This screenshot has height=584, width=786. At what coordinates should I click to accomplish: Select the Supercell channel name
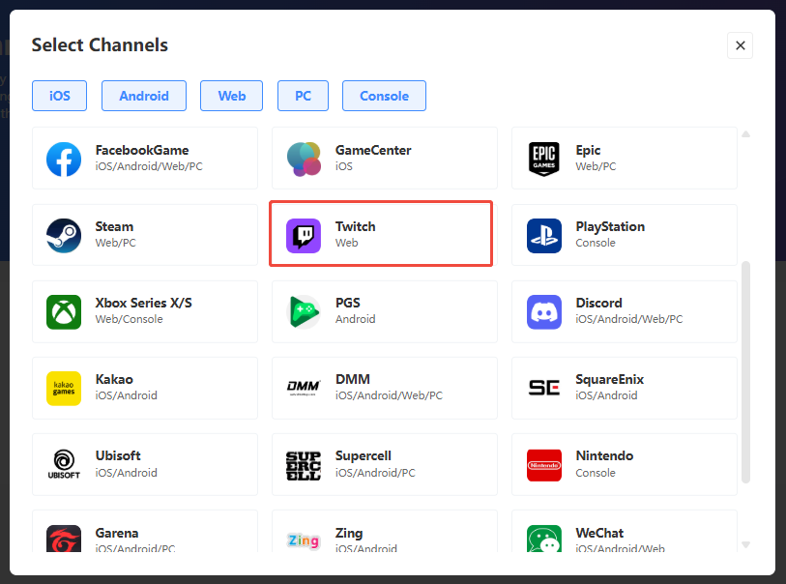(x=363, y=455)
